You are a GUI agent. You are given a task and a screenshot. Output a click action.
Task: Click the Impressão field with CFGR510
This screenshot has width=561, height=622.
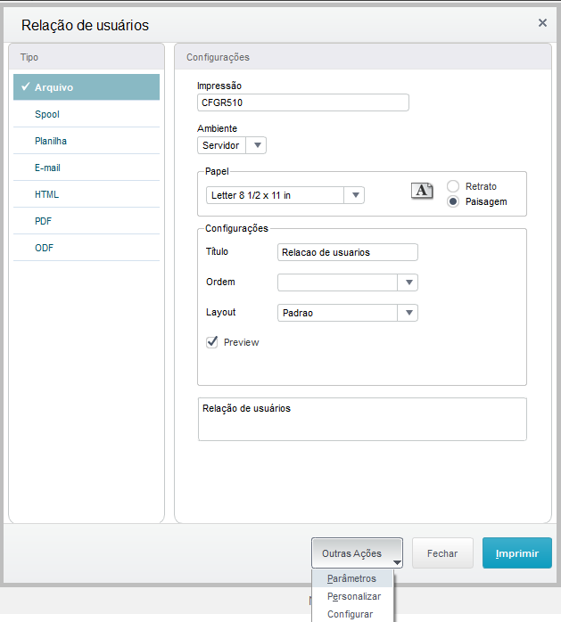tap(303, 102)
